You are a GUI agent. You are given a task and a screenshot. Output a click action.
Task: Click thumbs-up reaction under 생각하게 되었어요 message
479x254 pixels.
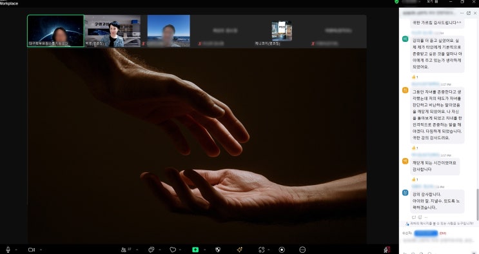pos(415,77)
